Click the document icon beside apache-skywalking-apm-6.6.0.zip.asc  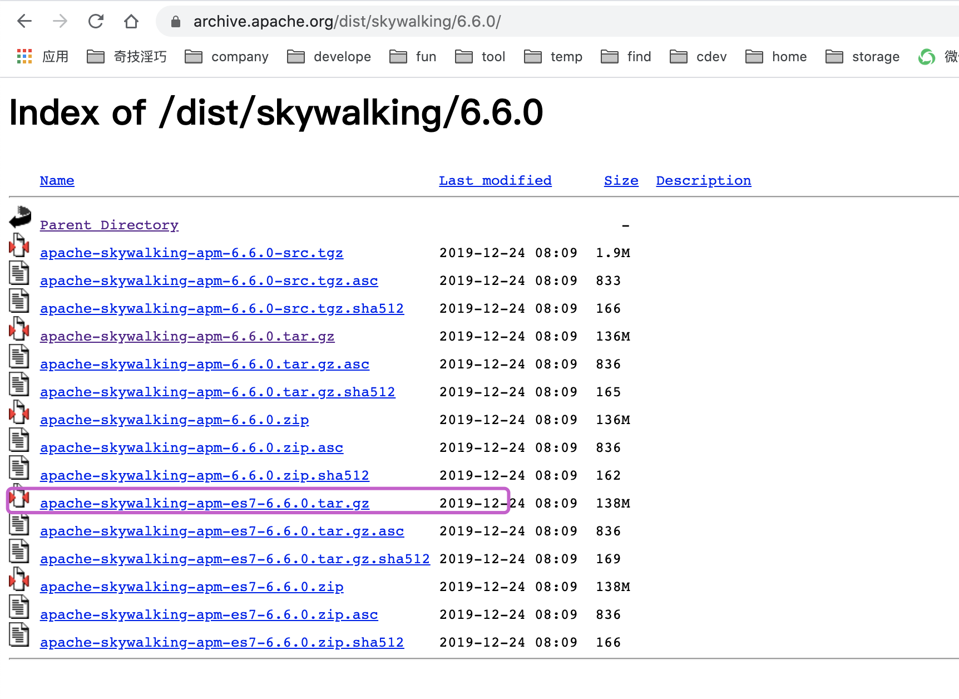[x=19, y=440]
